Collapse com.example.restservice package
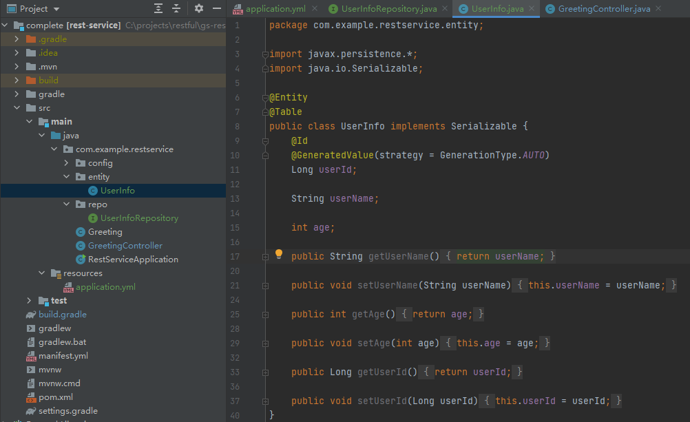Image resolution: width=690 pixels, height=422 pixels. tap(54, 149)
